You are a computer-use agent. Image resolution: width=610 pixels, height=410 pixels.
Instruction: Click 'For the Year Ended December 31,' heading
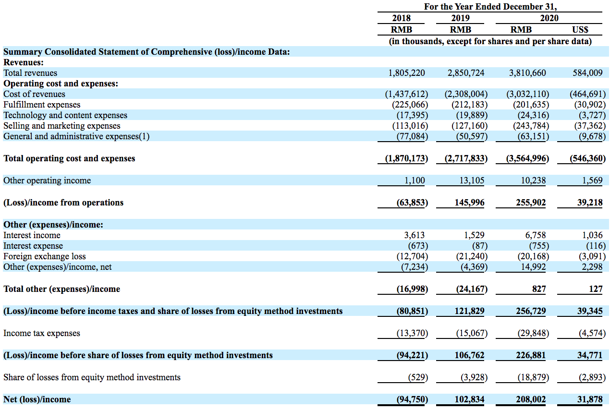tap(490, 7)
